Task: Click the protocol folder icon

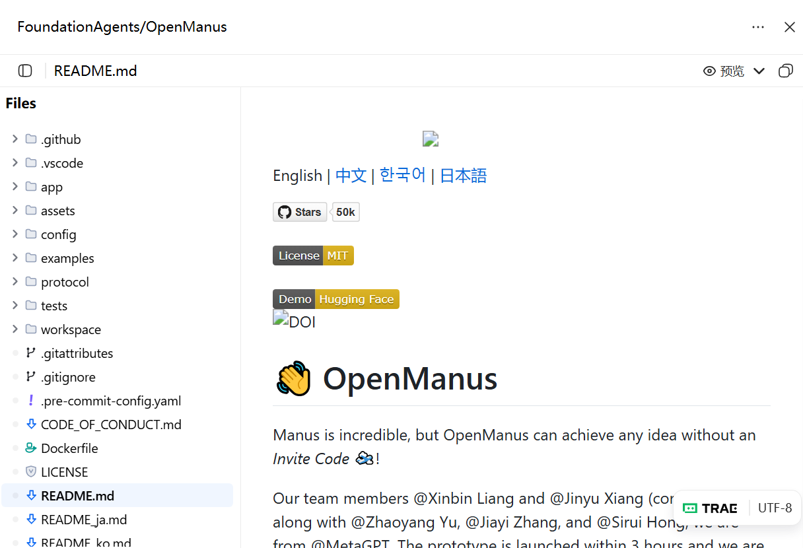Action: point(31,281)
